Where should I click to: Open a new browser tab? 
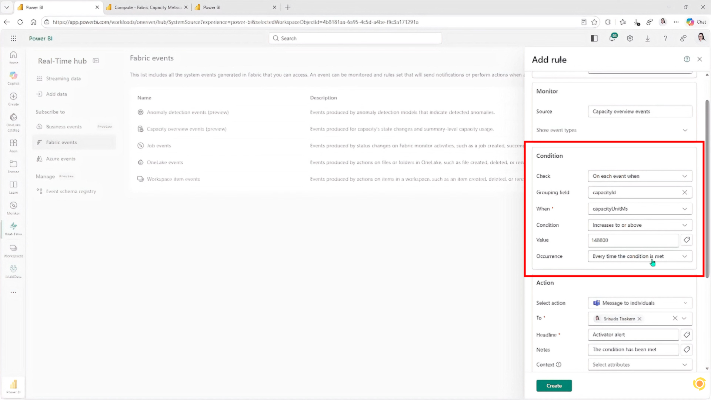tap(288, 7)
